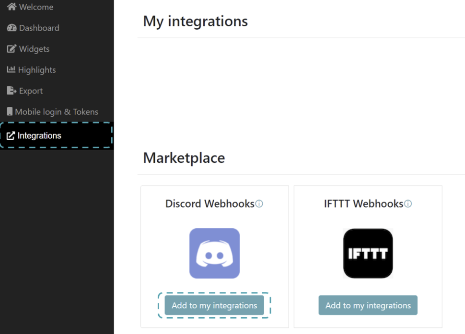This screenshot has height=334, width=465.
Task: Click the mobile phone icon in sidebar
Action: (10, 111)
